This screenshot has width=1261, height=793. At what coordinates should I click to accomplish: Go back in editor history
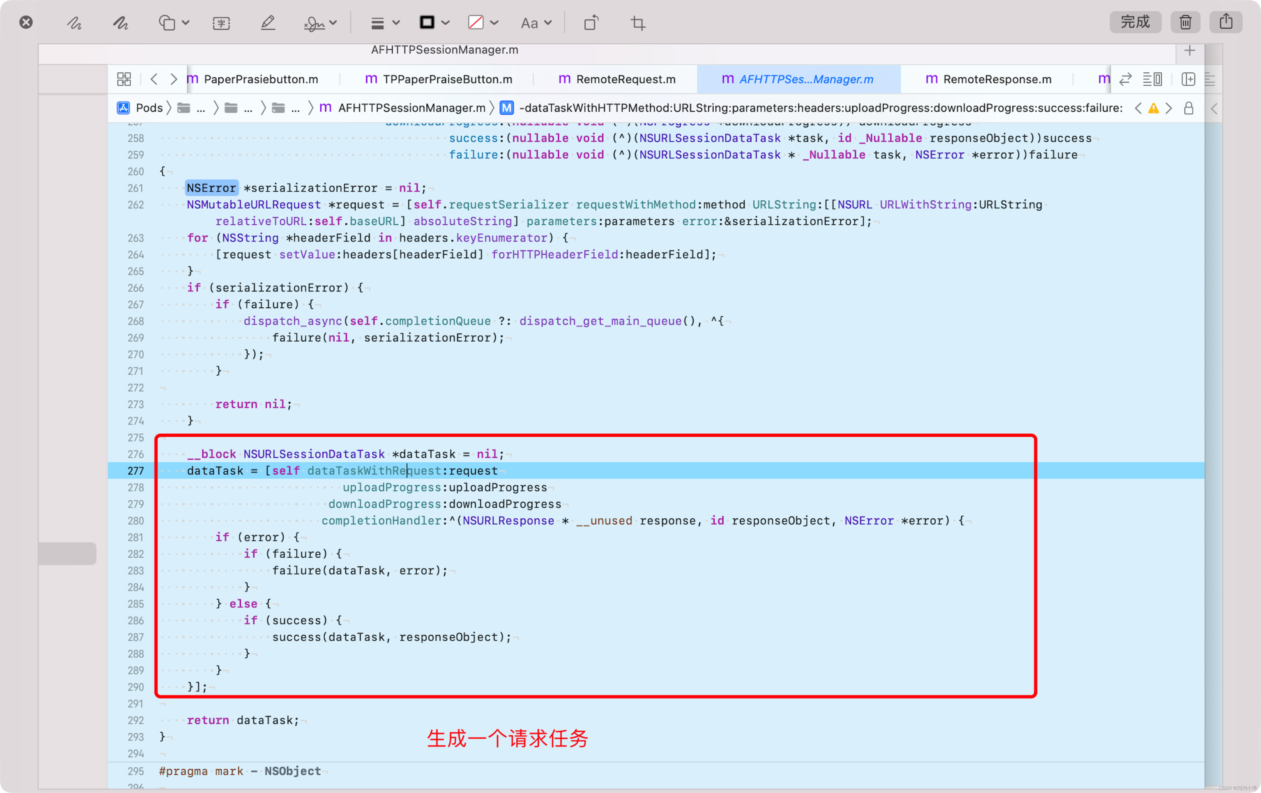[154, 79]
